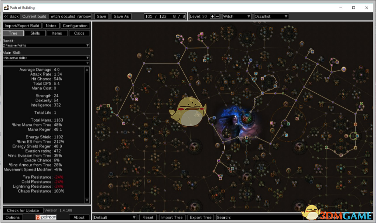Screen dimensions: 376x223
Task: Switch to the Skills tab
Action: coord(35,33)
